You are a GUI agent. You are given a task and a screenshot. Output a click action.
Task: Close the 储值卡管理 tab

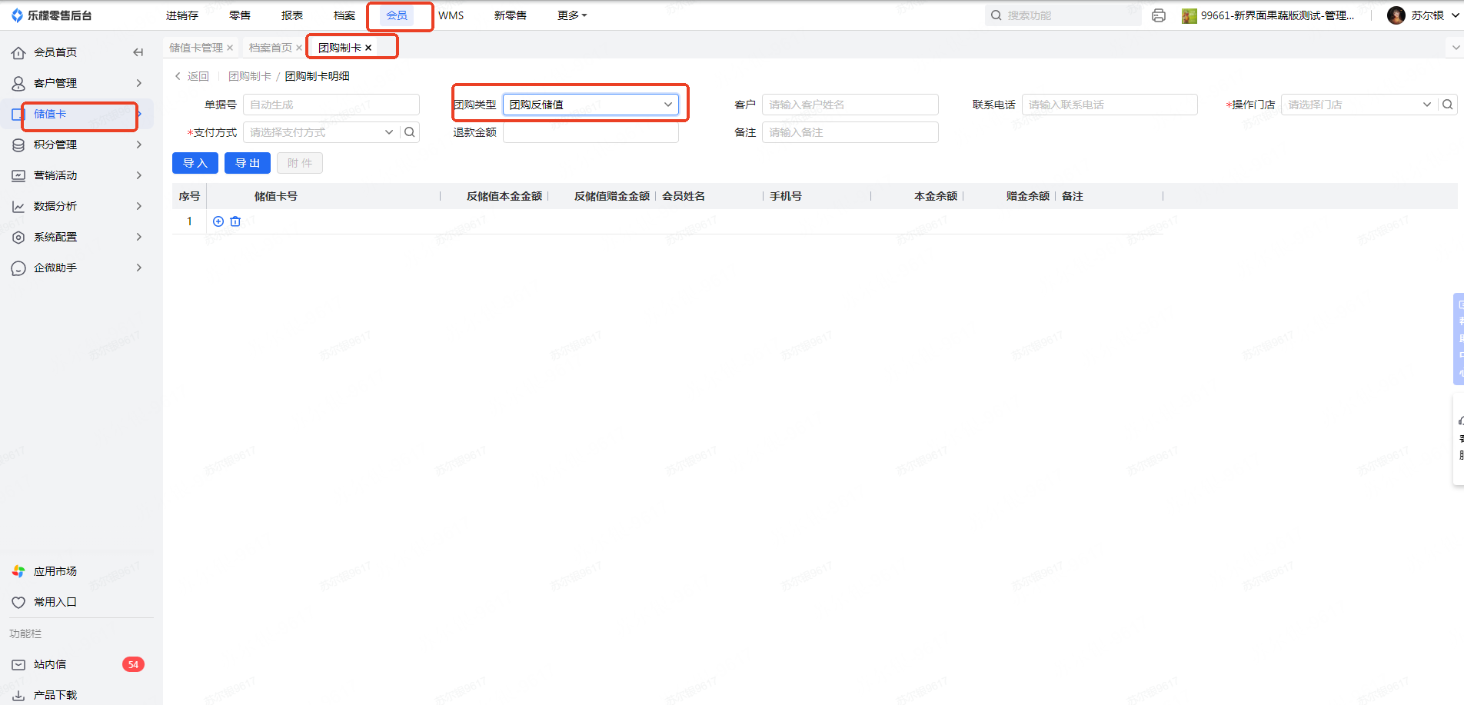230,48
